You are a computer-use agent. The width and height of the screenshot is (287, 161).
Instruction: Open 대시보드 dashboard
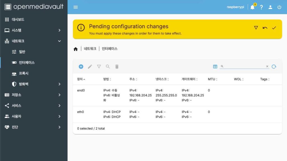point(34,19)
